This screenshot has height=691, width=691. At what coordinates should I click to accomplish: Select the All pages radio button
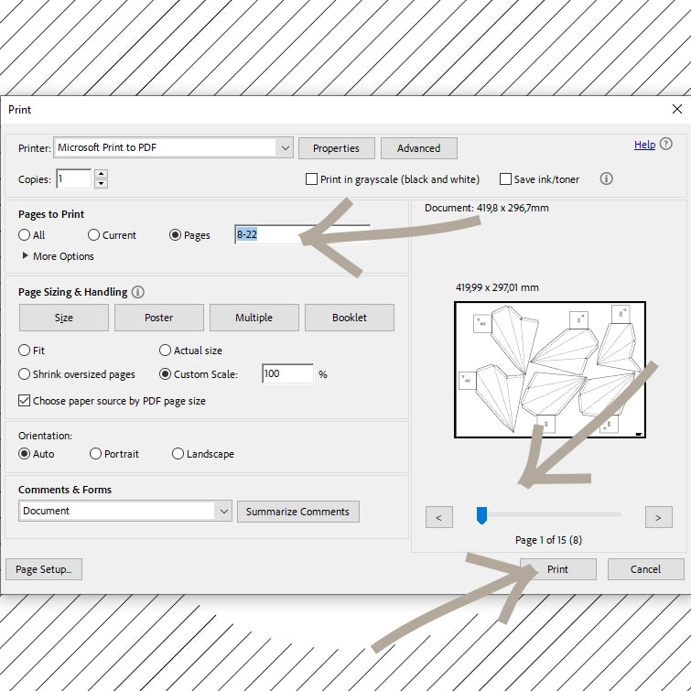25,235
